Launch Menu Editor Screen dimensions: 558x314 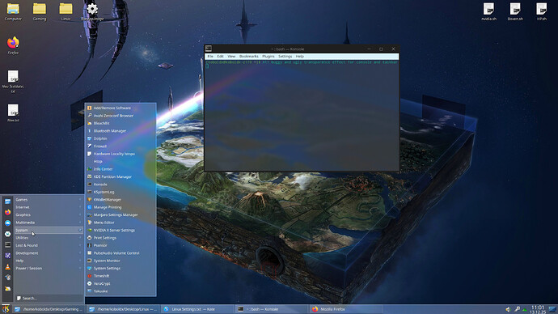pos(120,223)
